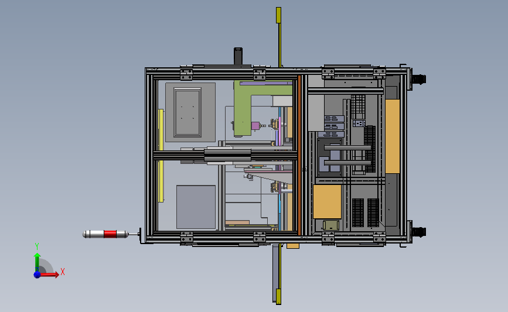Select the plain gray square plate at lower left
508x312 pixels.
click(x=196, y=207)
